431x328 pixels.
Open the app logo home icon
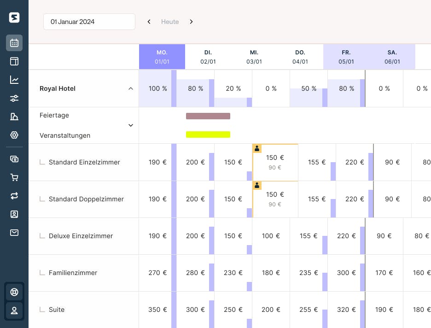pyautogui.click(x=14, y=18)
